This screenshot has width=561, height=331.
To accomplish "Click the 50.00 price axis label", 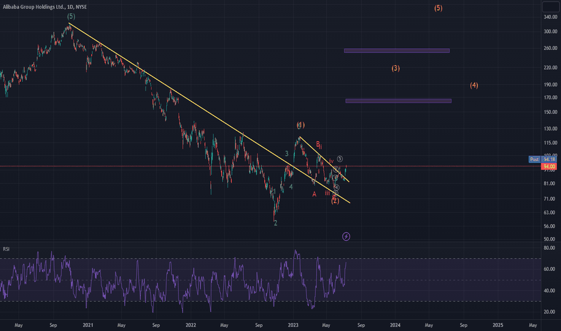I will click(549, 239).
